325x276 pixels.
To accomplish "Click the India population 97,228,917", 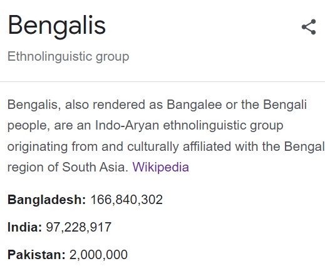I will [78, 227].
